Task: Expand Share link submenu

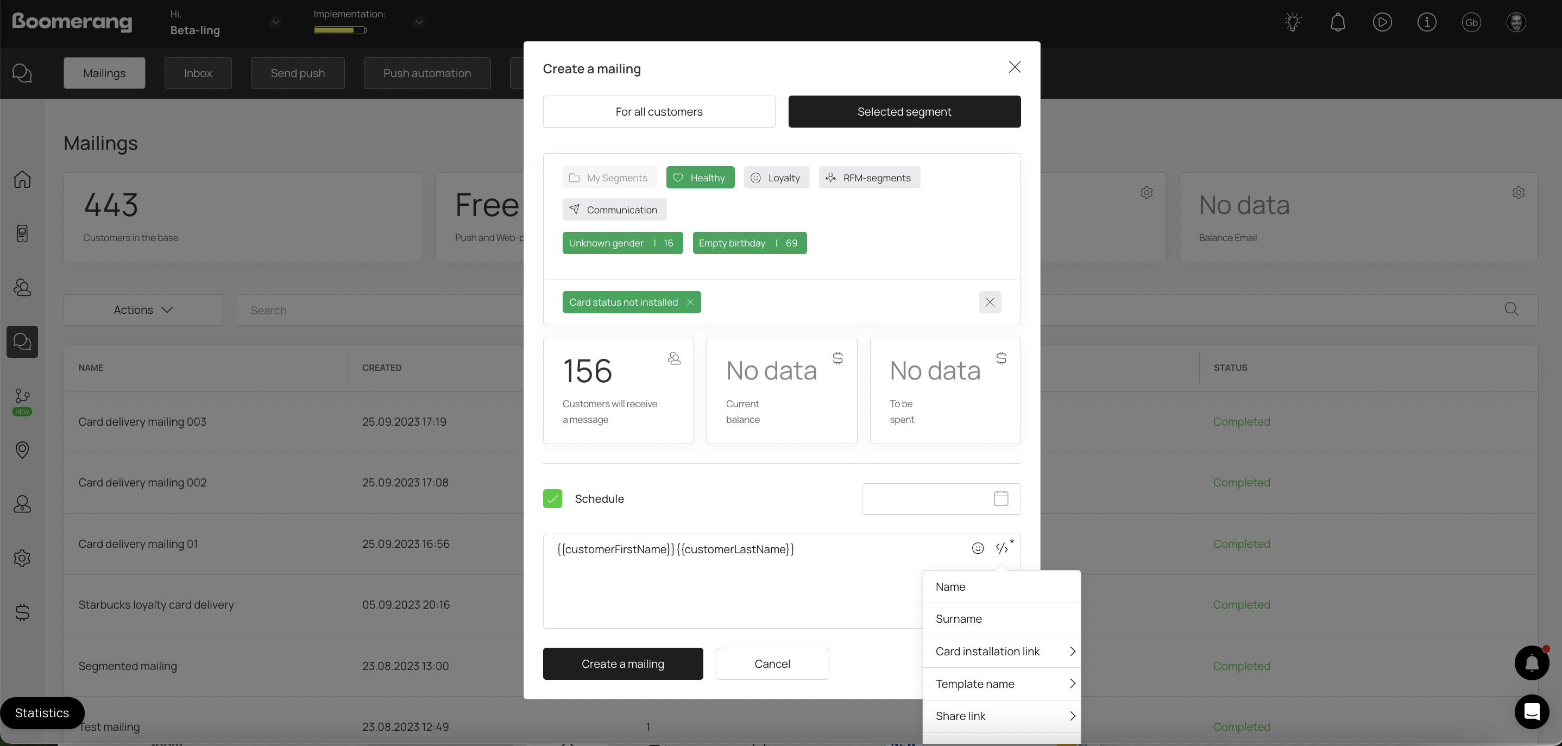Action: (1001, 716)
